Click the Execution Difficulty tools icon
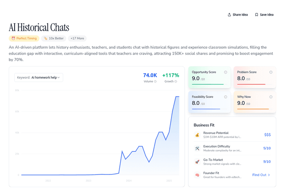 pyautogui.click(x=197, y=148)
